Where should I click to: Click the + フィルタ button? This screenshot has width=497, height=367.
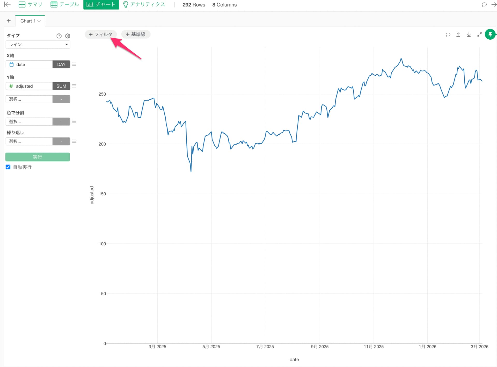click(x=100, y=34)
